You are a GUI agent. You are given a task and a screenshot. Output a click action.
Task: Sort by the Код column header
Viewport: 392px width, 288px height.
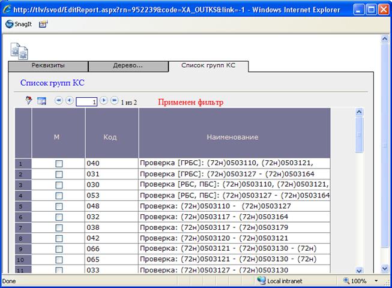112,137
